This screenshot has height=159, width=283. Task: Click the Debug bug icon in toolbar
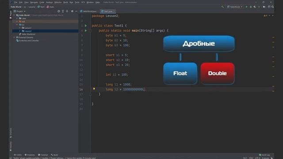click(x=251, y=7)
